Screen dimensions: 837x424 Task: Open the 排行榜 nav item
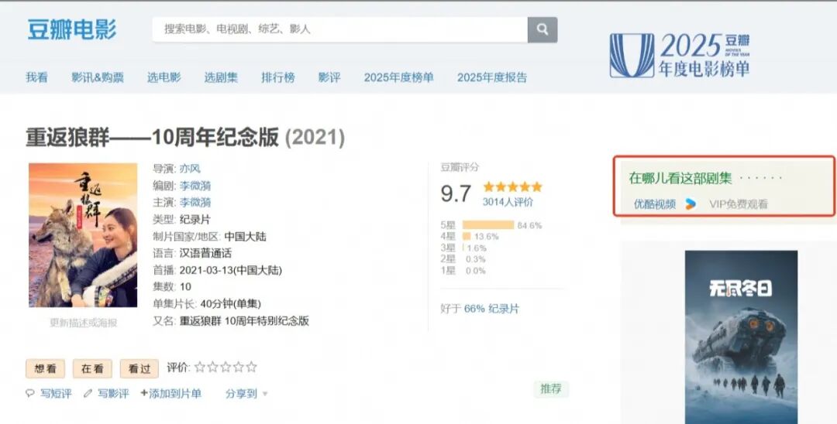click(x=278, y=77)
